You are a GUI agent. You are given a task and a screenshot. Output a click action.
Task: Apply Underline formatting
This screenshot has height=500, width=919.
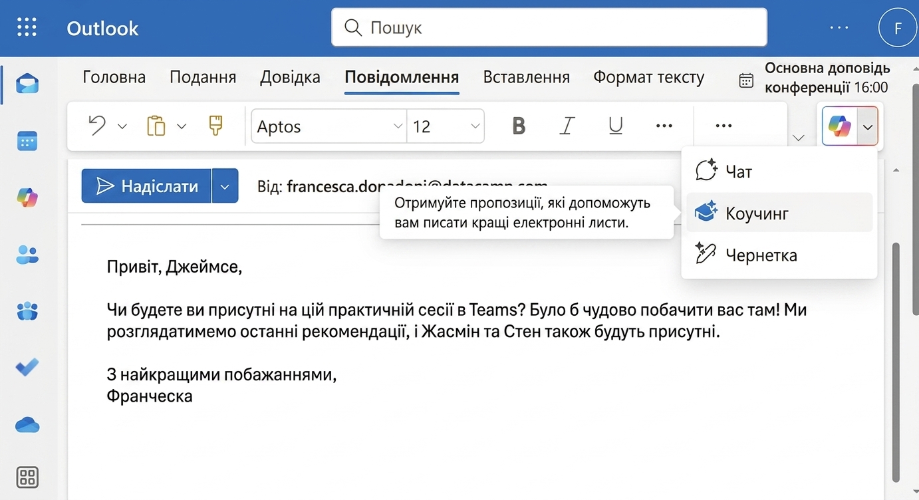[x=616, y=126]
